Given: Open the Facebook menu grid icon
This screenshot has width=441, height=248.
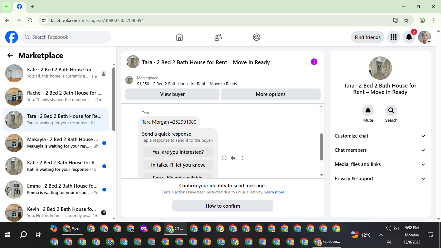Looking at the screenshot, I should click(x=393, y=37).
